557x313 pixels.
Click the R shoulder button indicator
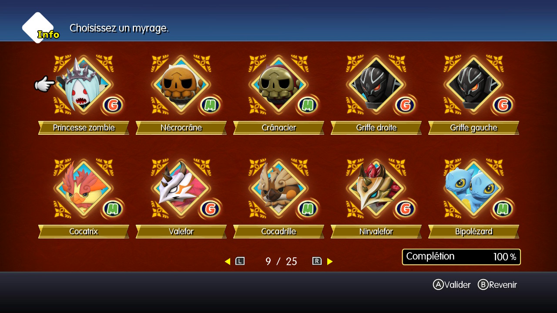pyautogui.click(x=317, y=261)
